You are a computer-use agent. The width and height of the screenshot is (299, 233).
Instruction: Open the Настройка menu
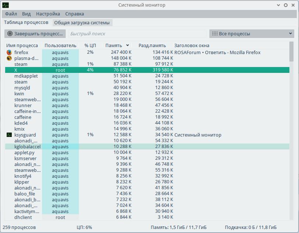click(48, 14)
